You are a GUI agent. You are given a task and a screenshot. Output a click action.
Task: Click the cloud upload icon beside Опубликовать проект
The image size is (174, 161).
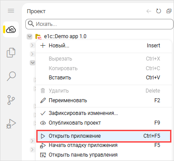(x=43, y=123)
